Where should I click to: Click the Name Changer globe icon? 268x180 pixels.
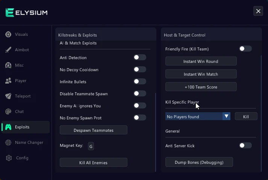pyautogui.click(x=8, y=142)
